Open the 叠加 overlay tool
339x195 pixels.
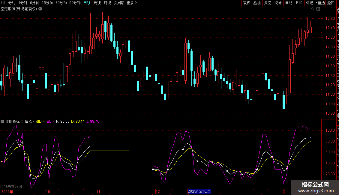click(x=257, y=3)
